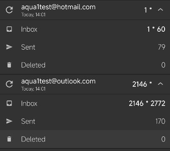Open hotmail Inbox tray icon
This screenshot has height=151, width=170.
point(9,29)
